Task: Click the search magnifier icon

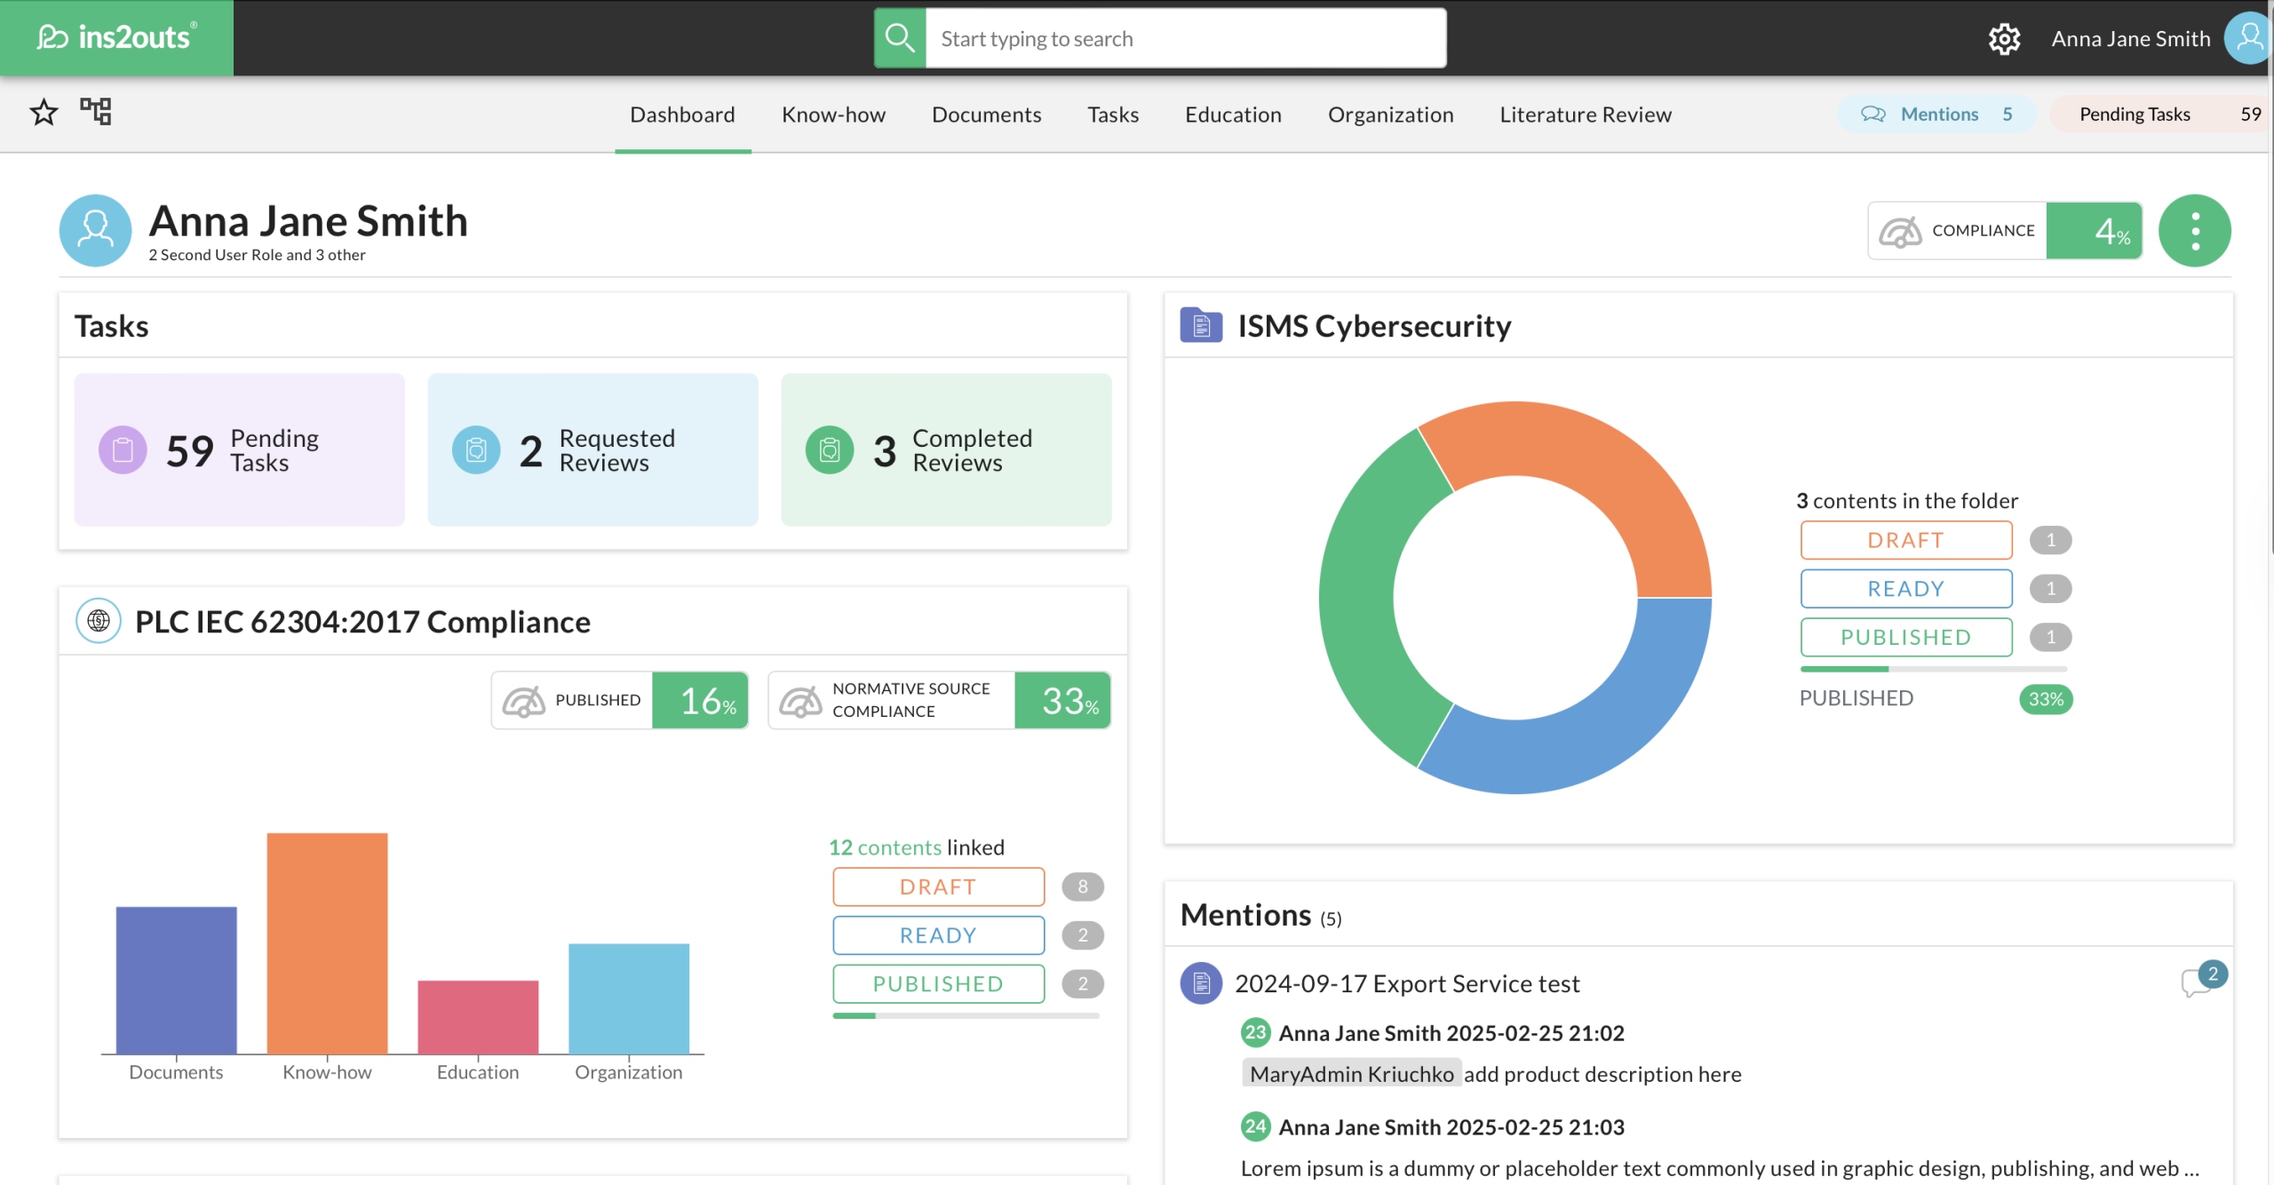Action: [x=900, y=38]
